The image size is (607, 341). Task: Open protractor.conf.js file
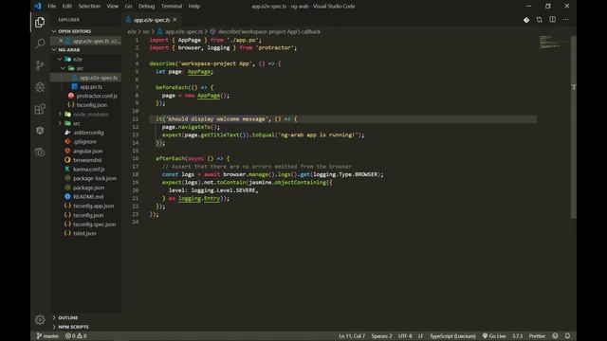[97, 96]
